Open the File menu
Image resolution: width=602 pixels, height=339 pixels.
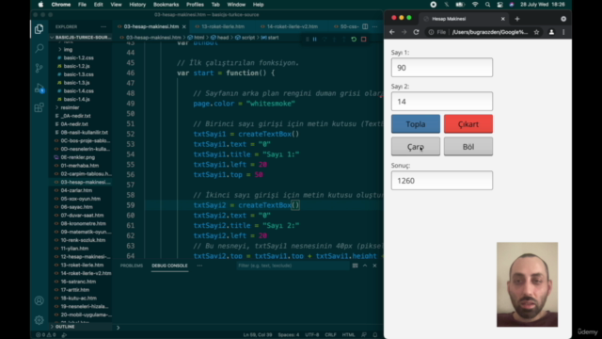[x=82, y=5]
